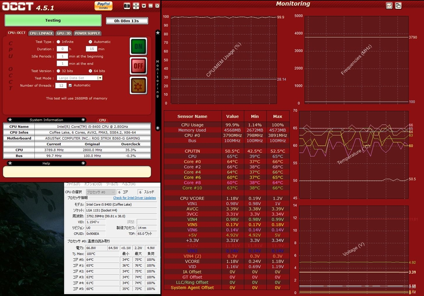The height and width of the screenshot is (296, 424).
Task: Minimize the OCCT window
Action: [x=151, y=6]
